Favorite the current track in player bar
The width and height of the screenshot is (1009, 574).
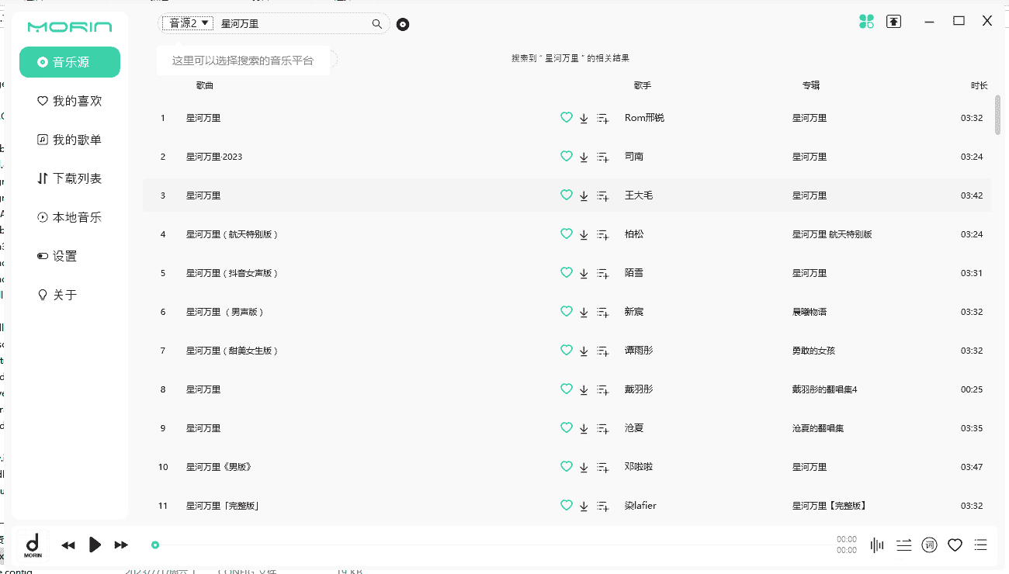point(955,545)
